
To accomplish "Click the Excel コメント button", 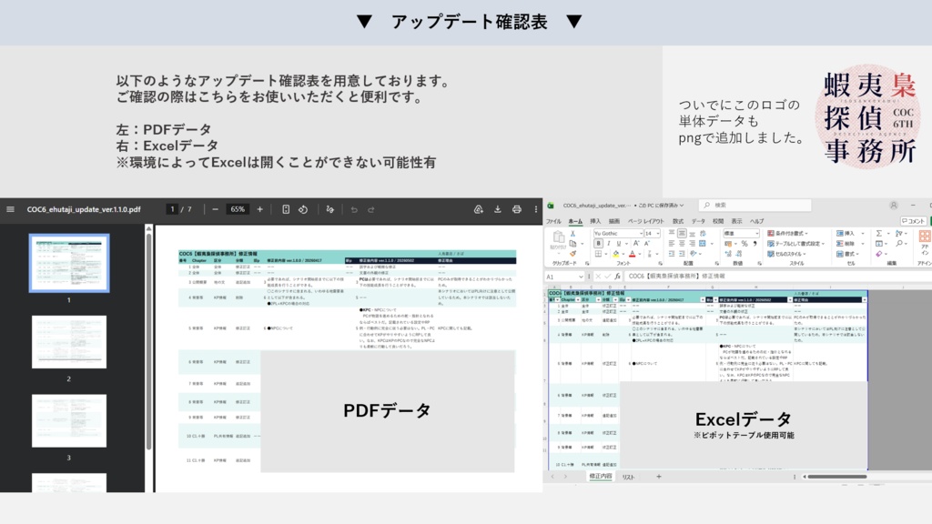I will 913,221.
